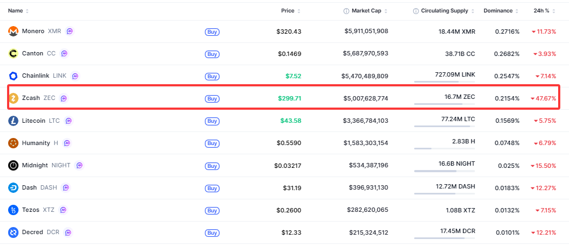569x245 pixels.
Task: Buy Canton using its Buy button
Action: 212,54
